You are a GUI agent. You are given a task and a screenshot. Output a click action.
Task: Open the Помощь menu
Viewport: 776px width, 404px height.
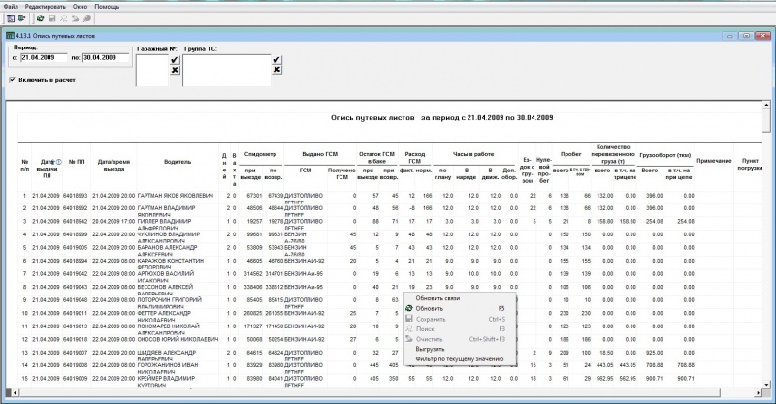(x=107, y=6)
